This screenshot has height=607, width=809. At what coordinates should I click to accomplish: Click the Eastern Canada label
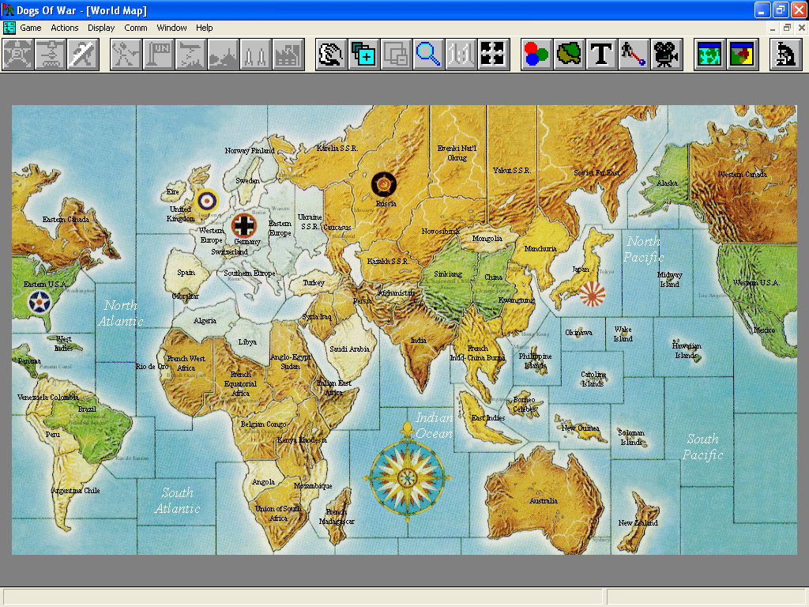point(66,220)
